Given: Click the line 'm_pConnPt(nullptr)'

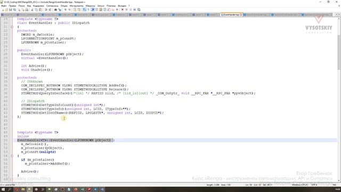Looking at the screenshot, I should (x=38, y=151).
